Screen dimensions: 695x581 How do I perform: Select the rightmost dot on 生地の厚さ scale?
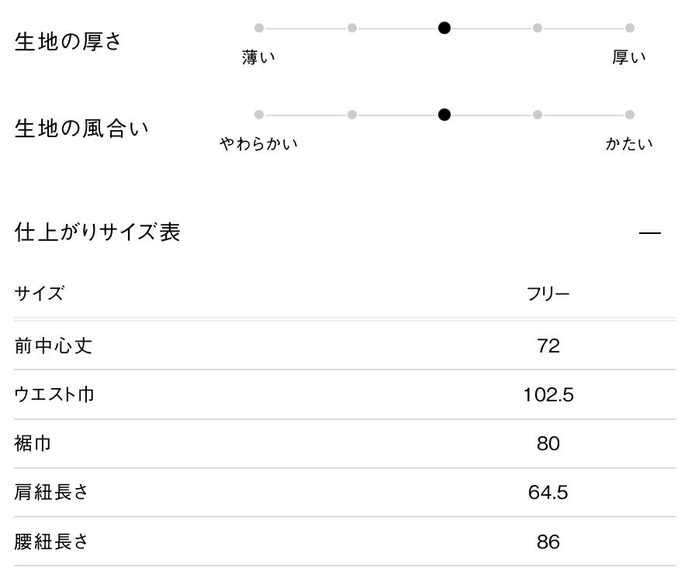tap(630, 28)
